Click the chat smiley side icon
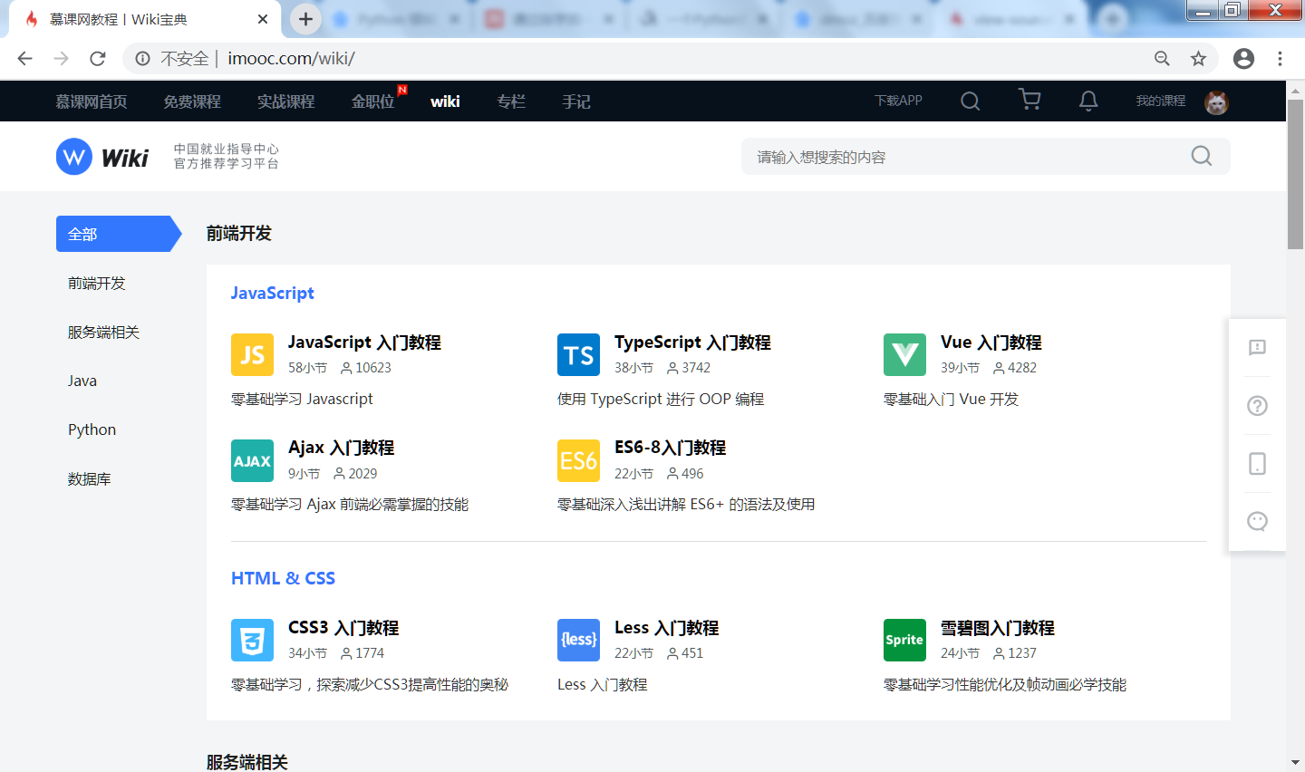Image resolution: width=1305 pixels, height=772 pixels. (x=1257, y=521)
